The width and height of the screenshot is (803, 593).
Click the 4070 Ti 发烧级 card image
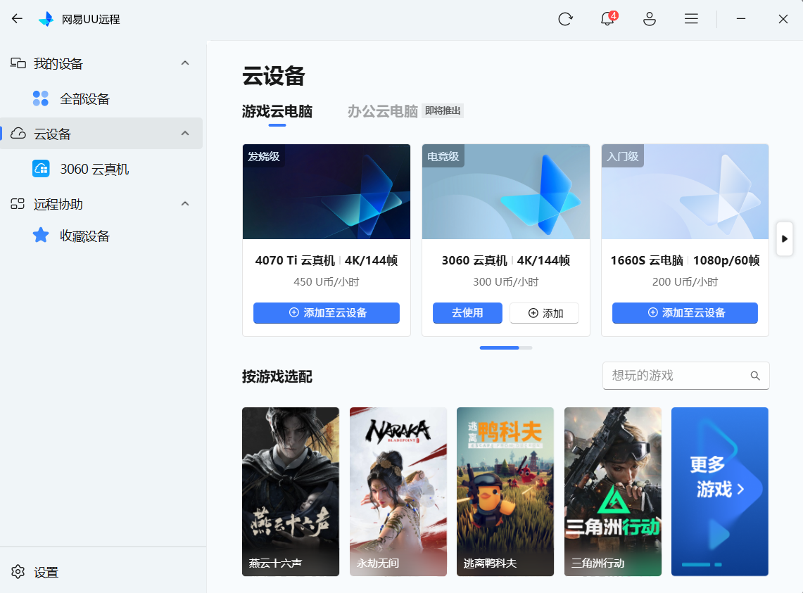(x=327, y=191)
